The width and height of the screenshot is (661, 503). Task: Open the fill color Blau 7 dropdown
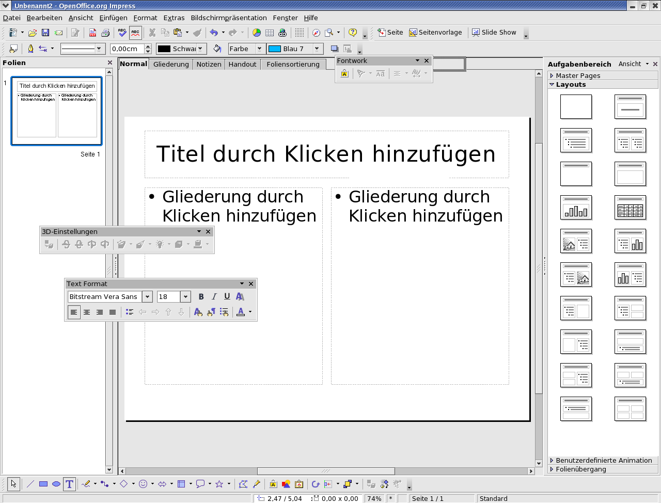coord(317,49)
